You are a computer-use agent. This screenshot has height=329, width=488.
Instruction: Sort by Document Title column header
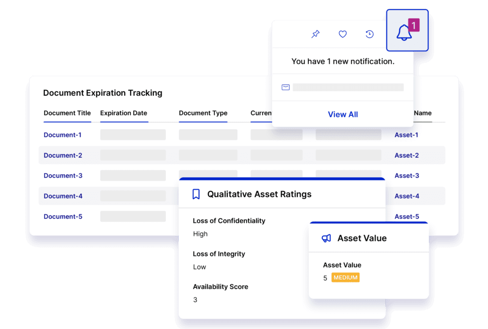point(67,113)
